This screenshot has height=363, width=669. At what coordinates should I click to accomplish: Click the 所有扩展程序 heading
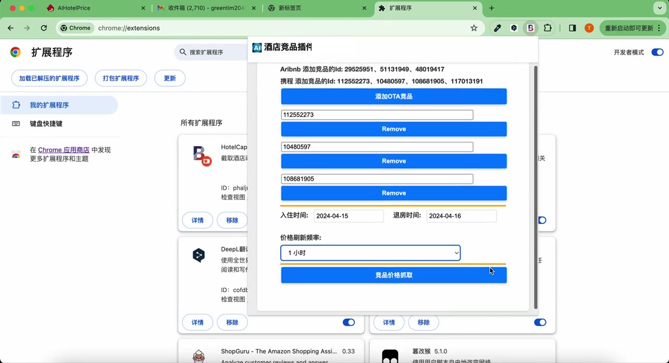(201, 123)
